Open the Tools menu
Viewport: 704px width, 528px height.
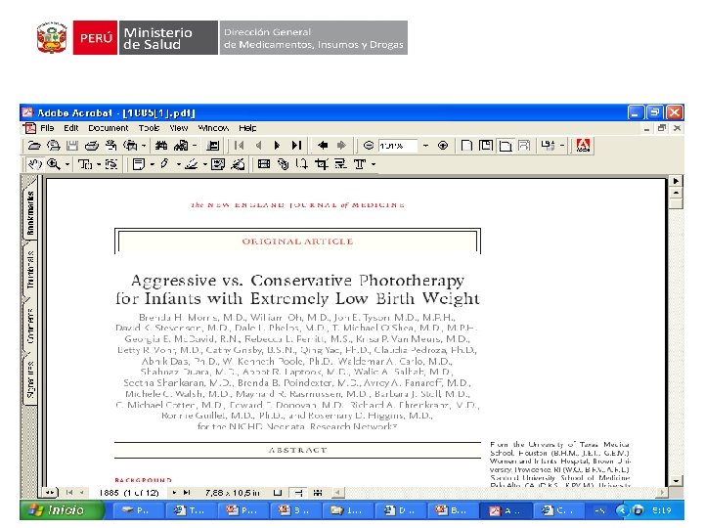pos(149,128)
